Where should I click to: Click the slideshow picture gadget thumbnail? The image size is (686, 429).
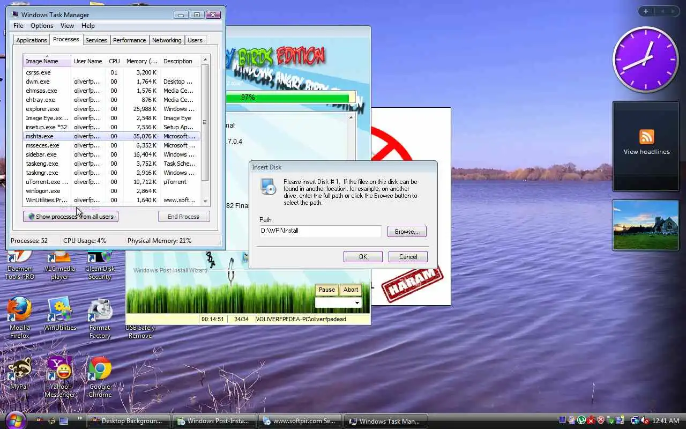[646, 225]
